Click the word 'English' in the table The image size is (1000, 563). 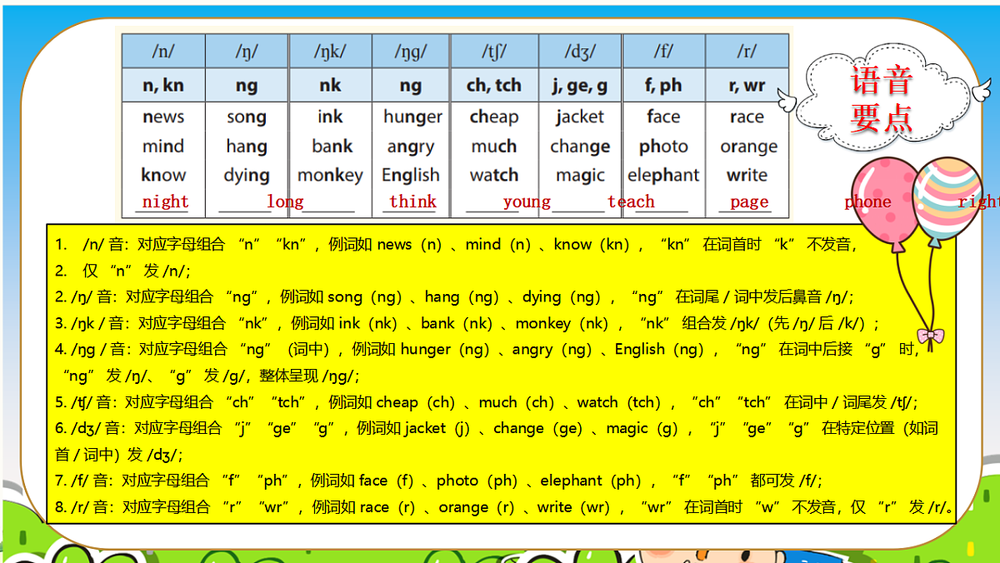pos(411,176)
